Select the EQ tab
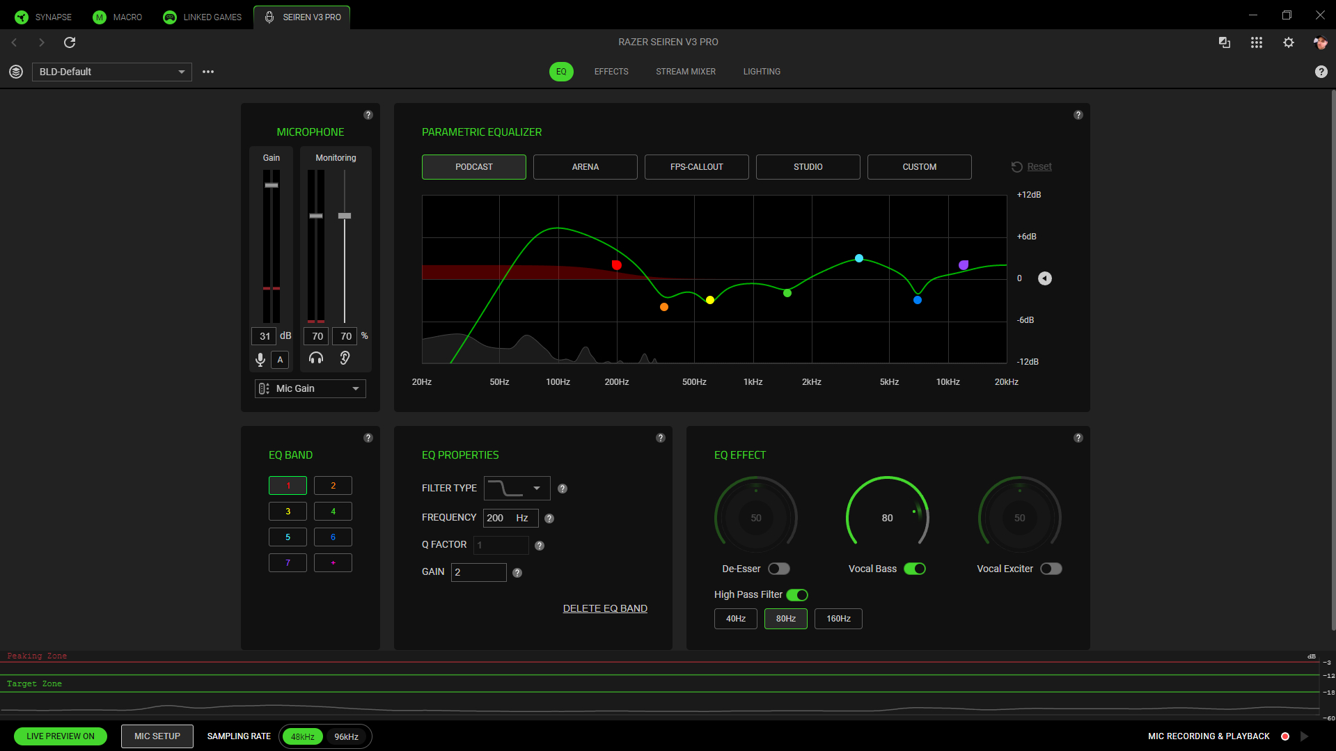Image resolution: width=1336 pixels, height=751 pixels. (561, 72)
